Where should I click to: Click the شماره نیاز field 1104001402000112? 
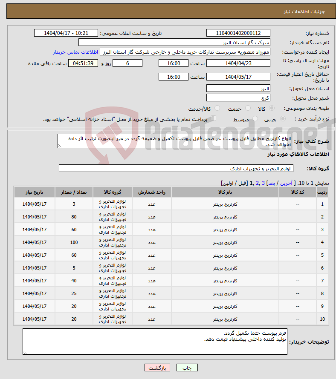tap(238, 33)
